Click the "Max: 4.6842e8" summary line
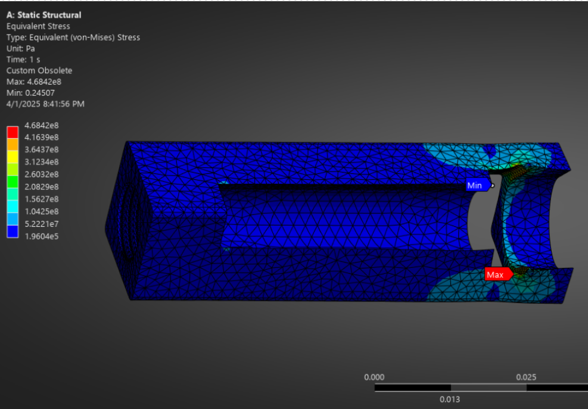Image resolution: width=588 pixels, height=409 pixels. coord(34,82)
